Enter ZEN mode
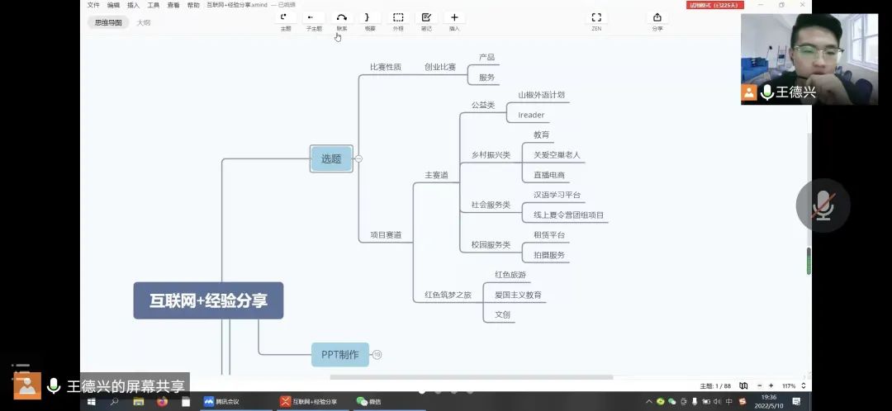892x411 pixels. coord(596,17)
